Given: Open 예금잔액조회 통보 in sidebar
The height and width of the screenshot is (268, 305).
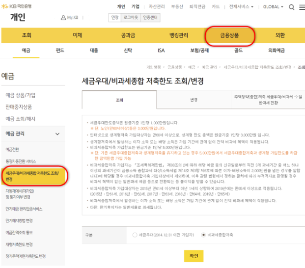Looking at the screenshot, I should (x=19, y=233).
